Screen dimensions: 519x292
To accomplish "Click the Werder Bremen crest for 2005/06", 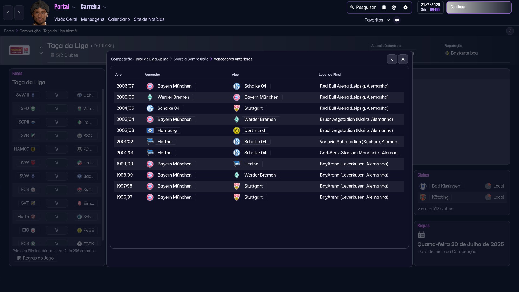I will [x=150, y=97].
